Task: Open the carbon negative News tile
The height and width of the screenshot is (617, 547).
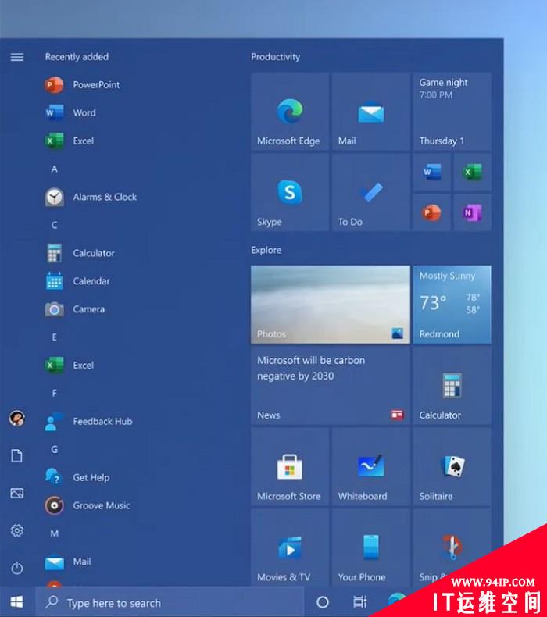Action: [x=330, y=386]
